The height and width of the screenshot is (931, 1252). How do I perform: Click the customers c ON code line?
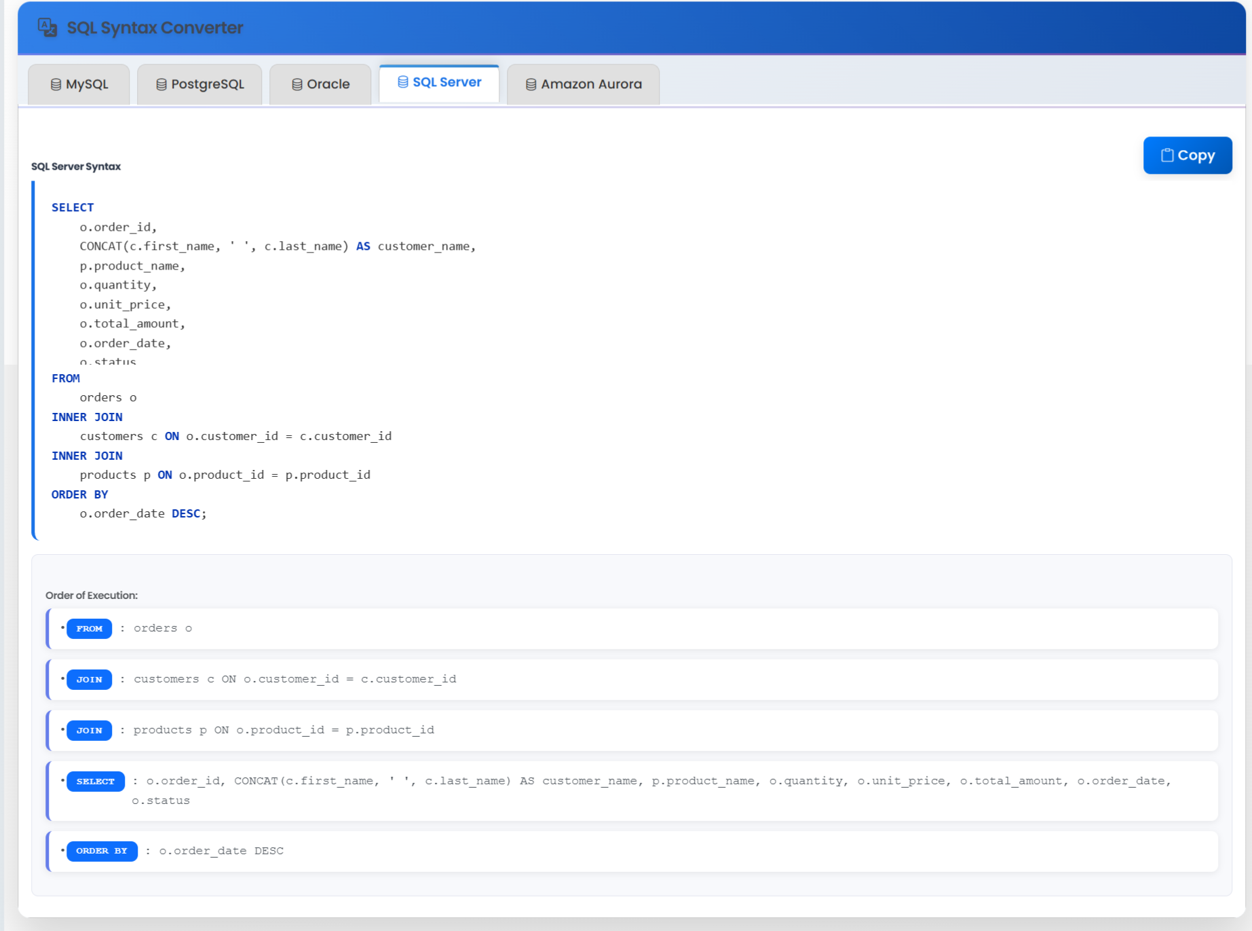tap(235, 436)
